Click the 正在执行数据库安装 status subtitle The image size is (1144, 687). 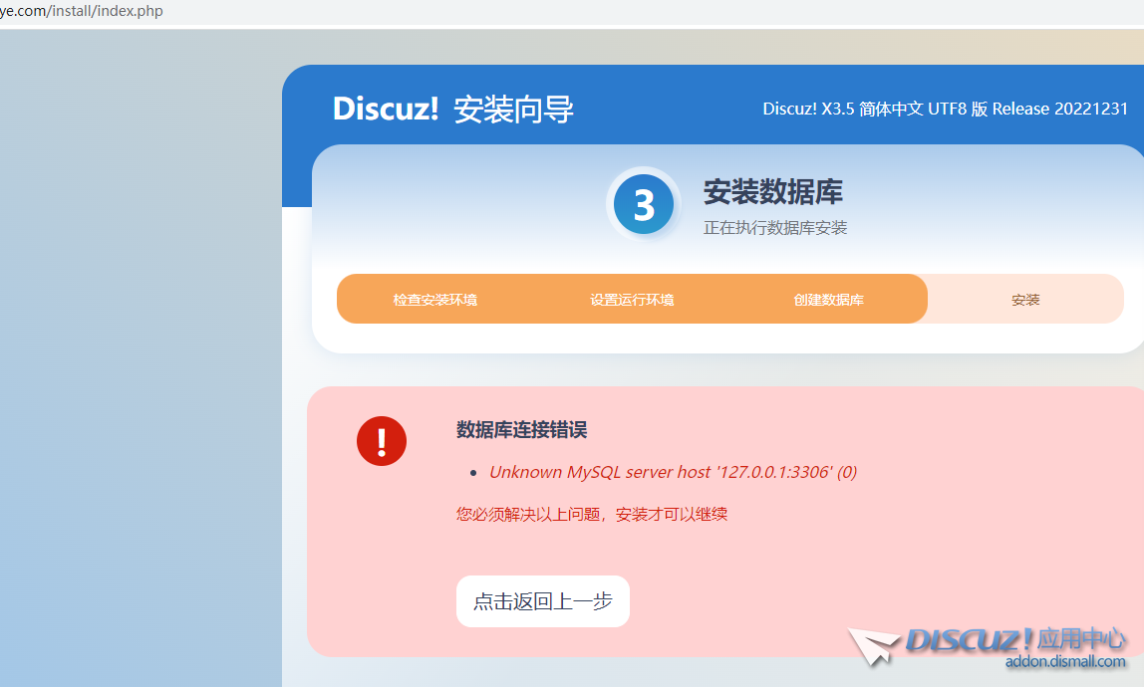tap(774, 228)
